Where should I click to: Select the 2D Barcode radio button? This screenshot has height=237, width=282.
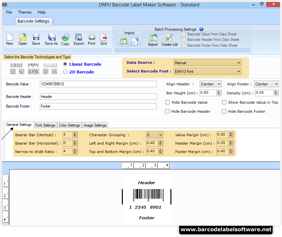pos(65,71)
